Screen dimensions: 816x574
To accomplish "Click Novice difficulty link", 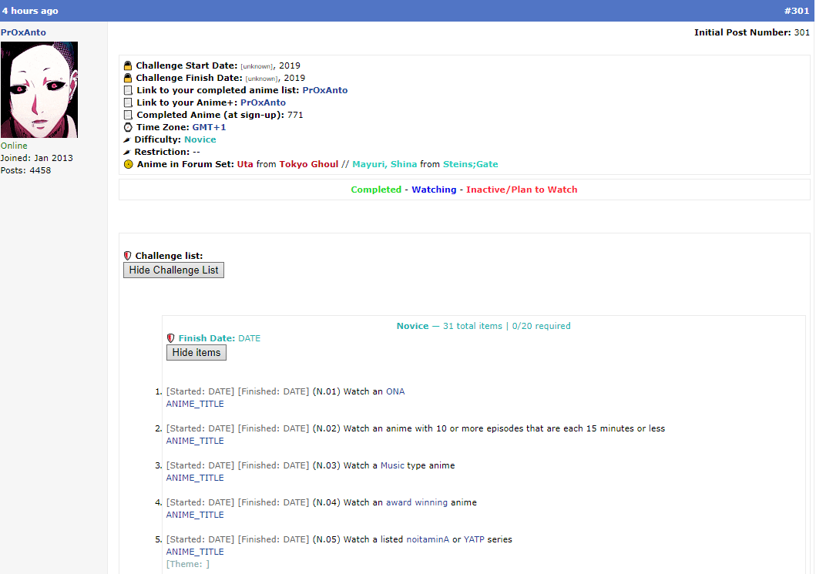I will [200, 139].
